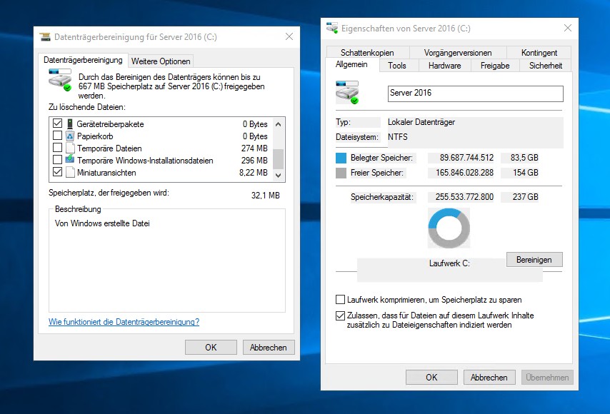
Task: Click the Miniaturansichten file icon
Action: (70, 172)
